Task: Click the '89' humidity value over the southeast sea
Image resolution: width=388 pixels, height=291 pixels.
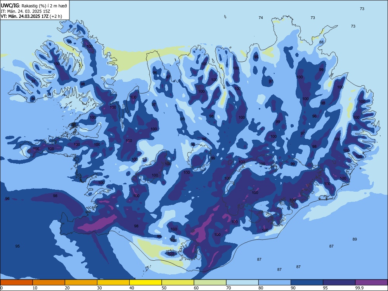Action: (355, 239)
